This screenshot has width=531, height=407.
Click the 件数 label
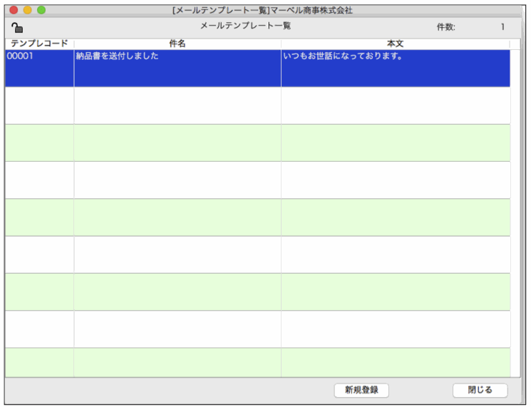445,28
